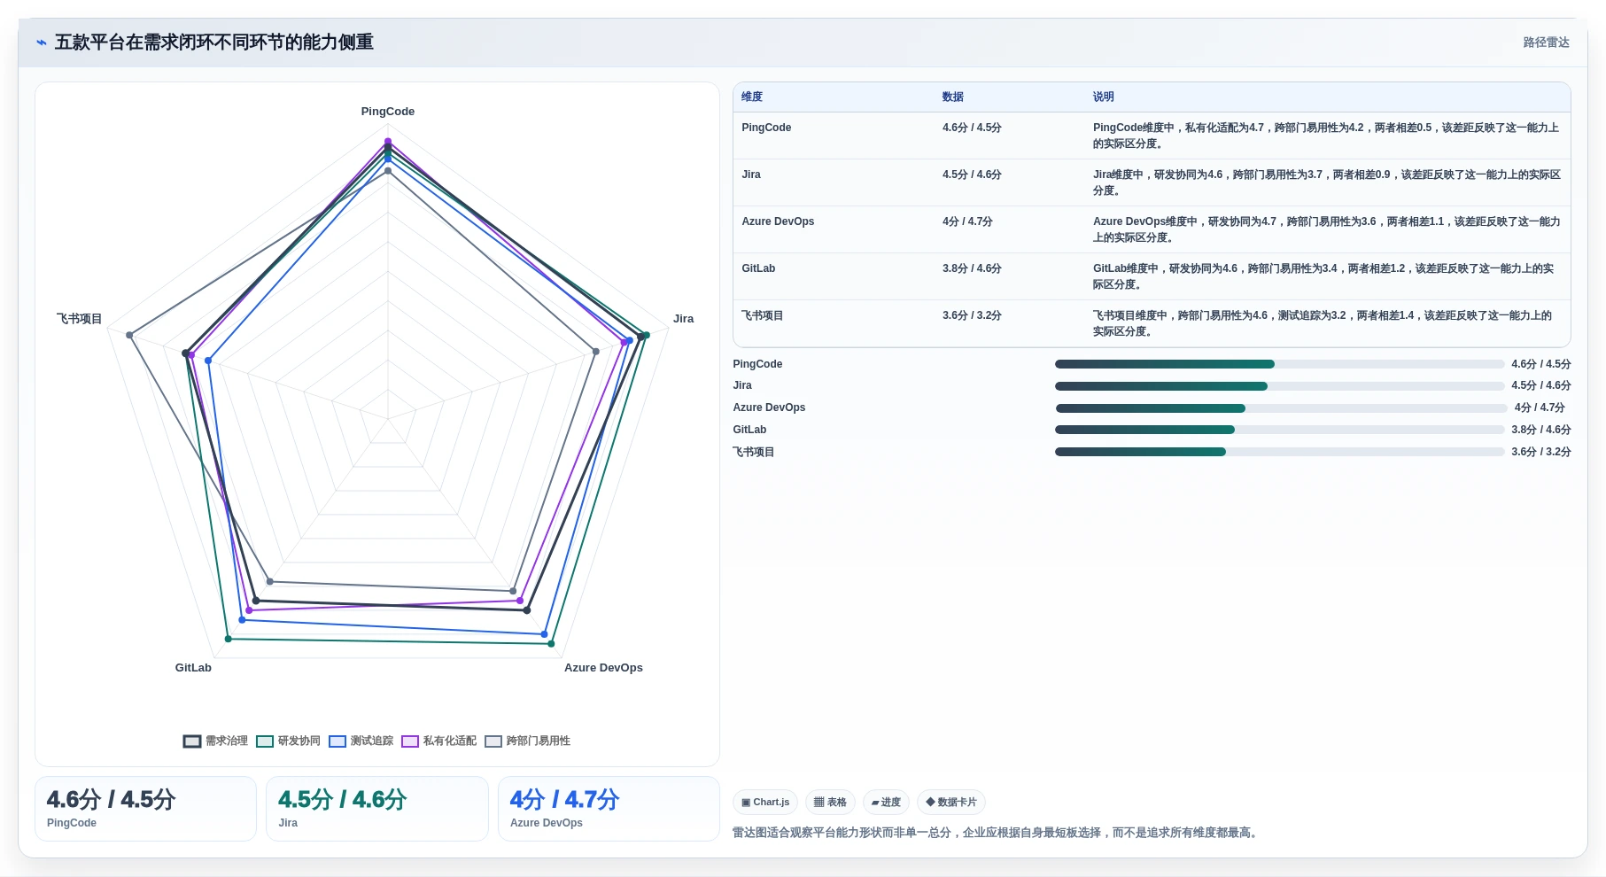This screenshot has width=1606, height=877.
Task: Click the 路径雷达 label in header
Action: point(1546,43)
